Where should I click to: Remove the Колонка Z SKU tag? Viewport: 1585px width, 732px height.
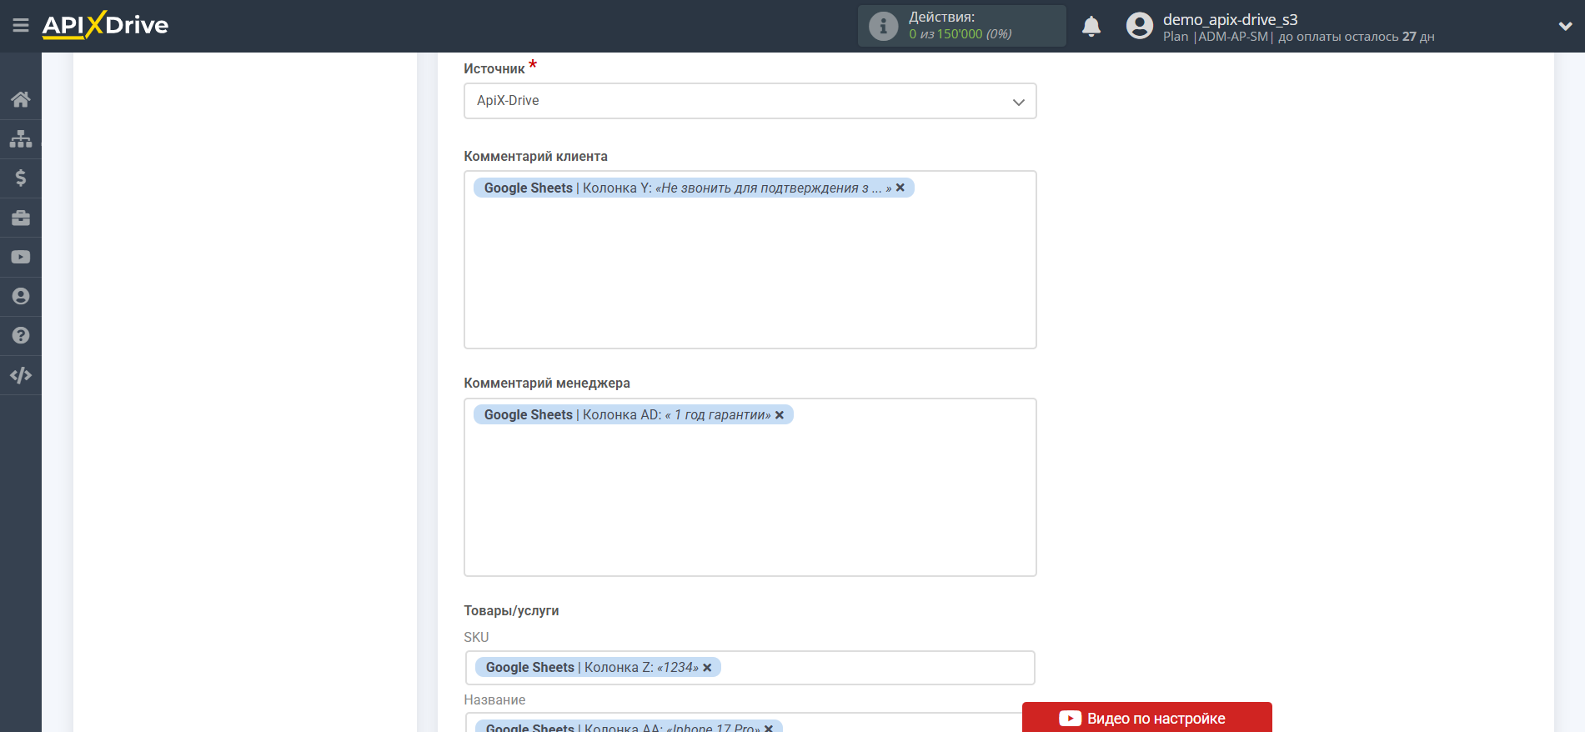[x=707, y=668]
